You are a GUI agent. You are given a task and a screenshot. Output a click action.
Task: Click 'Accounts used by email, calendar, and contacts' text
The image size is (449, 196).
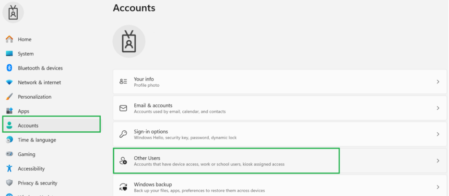tap(180, 112)
